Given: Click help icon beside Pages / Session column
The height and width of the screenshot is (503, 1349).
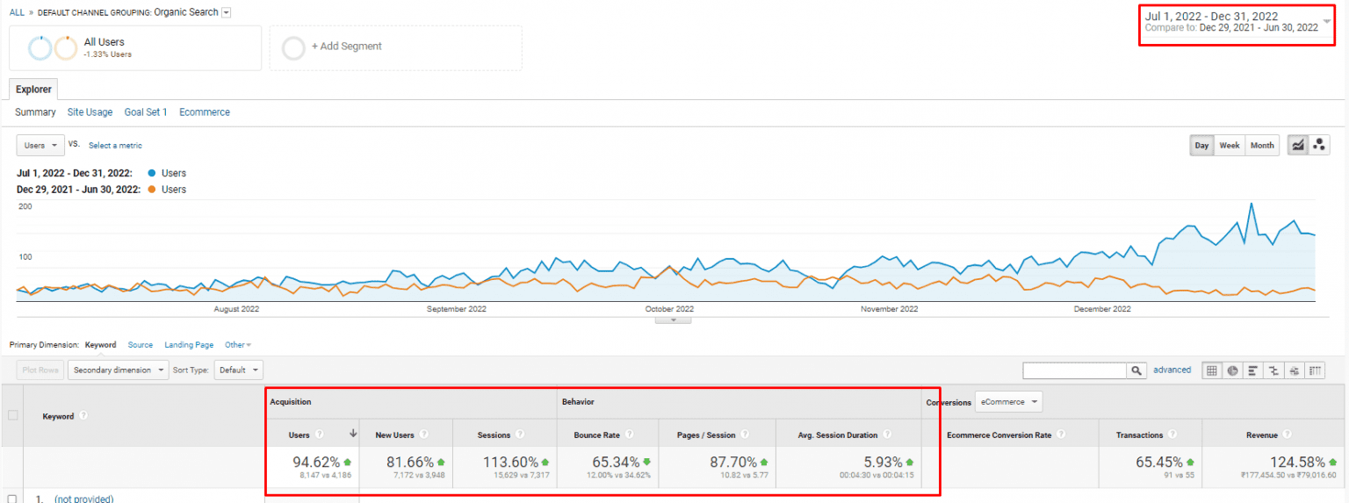Looking at the screenshot, I should coord(745,434).
